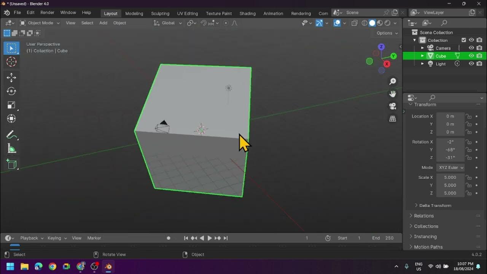Uncheck the Collection exclude checkbox
The image size is (487, 274).
click(x=464, y=40)
